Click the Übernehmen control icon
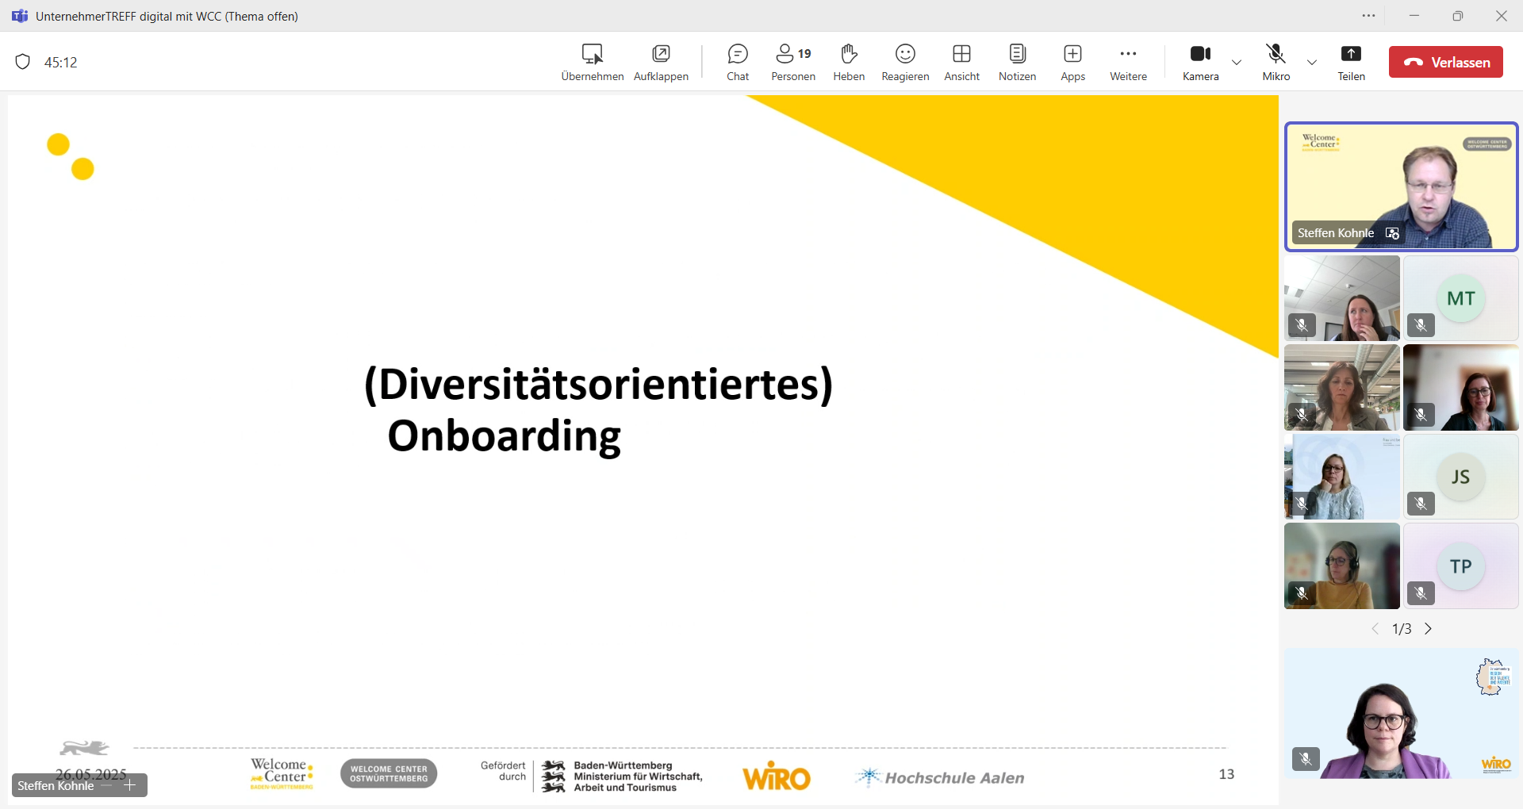The width and height of the screenshot is (1523, 809). point(592,55)
